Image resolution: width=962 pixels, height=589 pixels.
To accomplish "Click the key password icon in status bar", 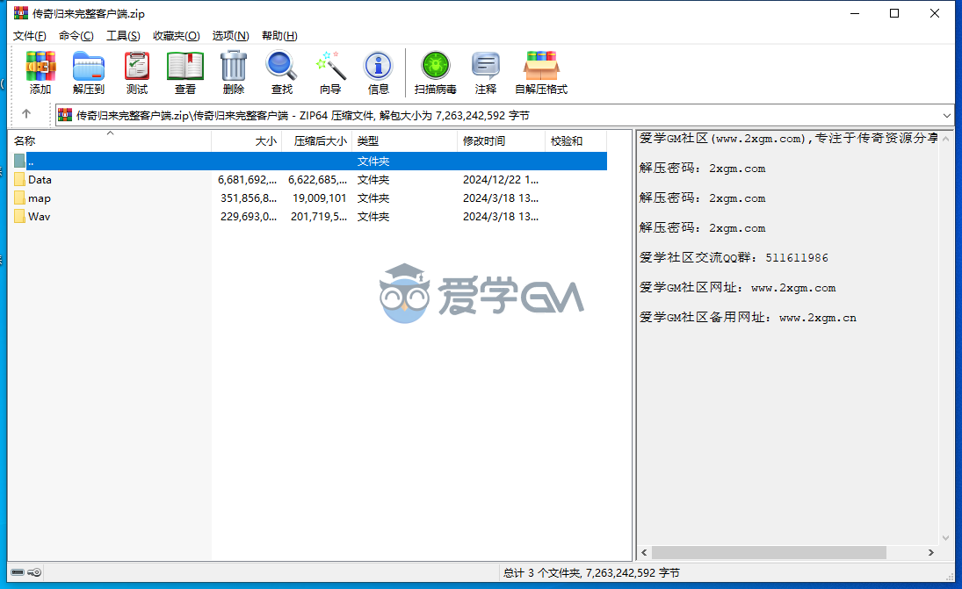I will 34,572.
